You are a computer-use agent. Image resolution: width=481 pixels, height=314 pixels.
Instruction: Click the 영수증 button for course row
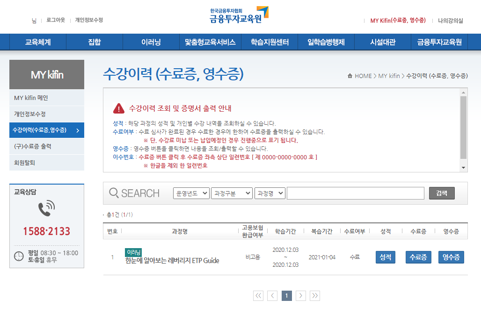[451, 257]
